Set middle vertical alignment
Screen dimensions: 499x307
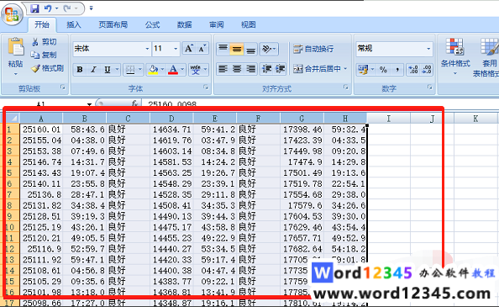tap(237, 49)
